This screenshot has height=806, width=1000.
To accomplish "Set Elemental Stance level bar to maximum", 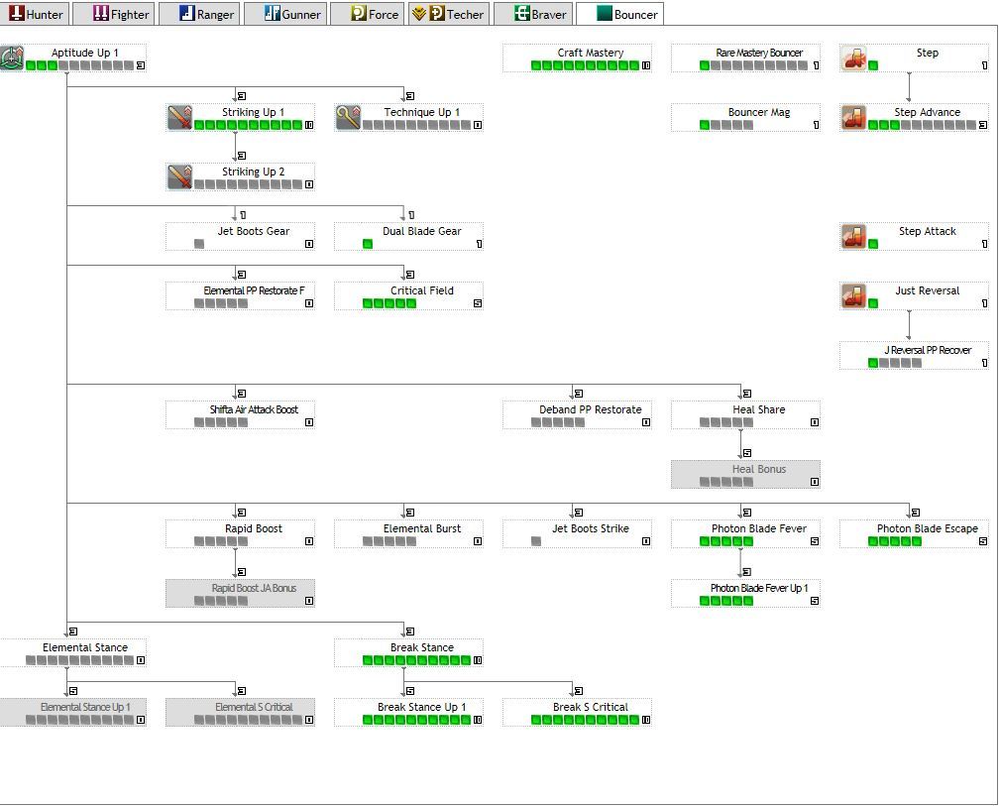I will pyautogui.click(x=128, y=660).
